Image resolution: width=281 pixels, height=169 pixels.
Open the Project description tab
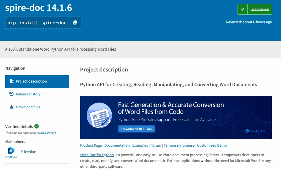pos(31,81)
